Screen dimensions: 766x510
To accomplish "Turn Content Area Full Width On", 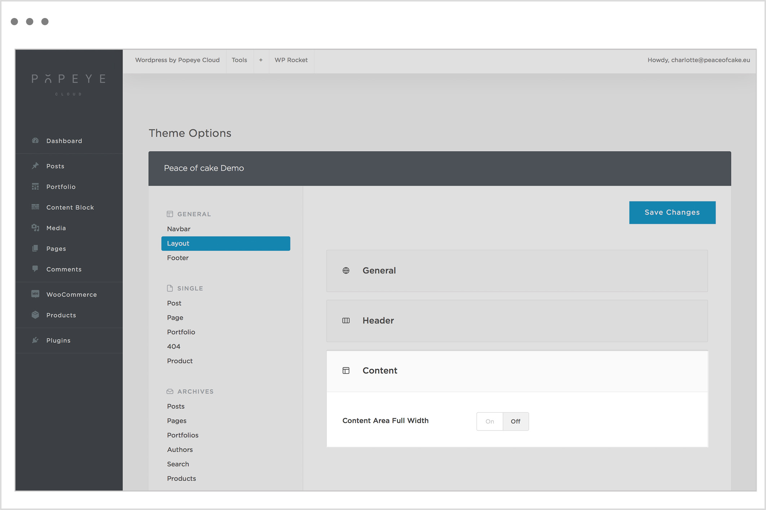I will 490,421.
